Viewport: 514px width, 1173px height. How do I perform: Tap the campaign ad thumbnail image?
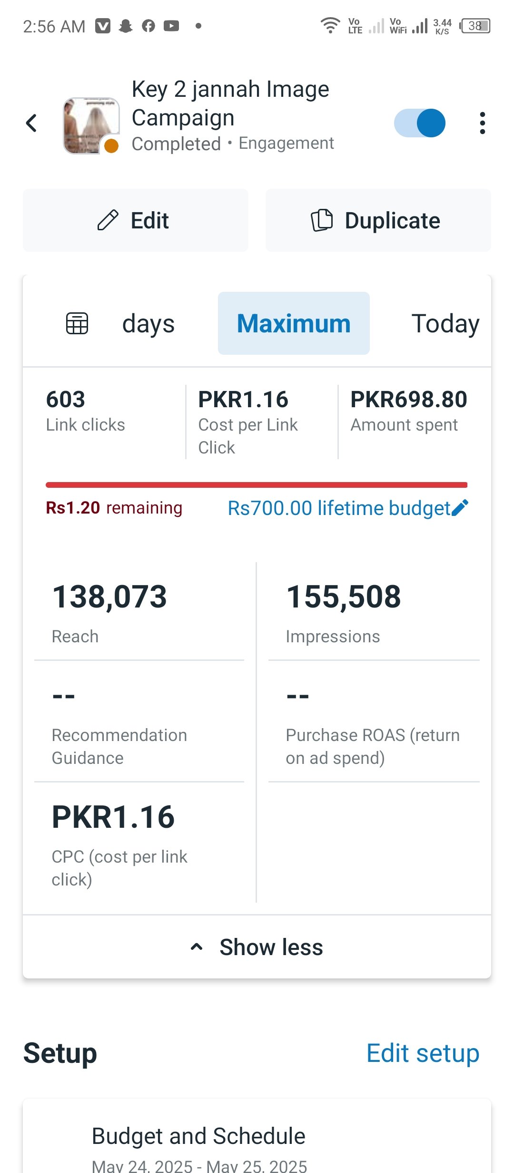[91, 125]
